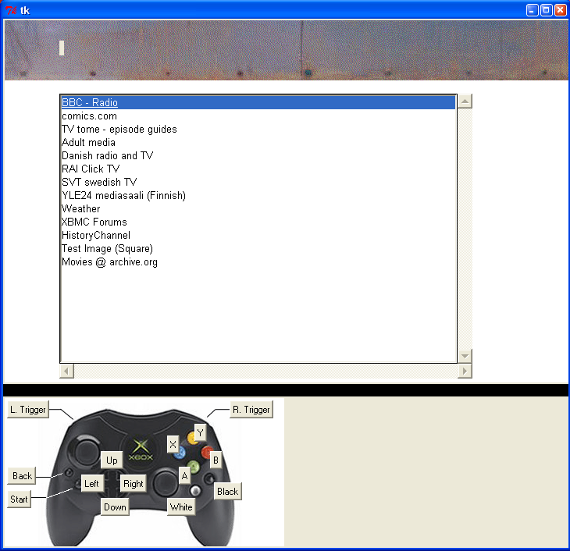
Task: Click the list's scroll up arrow
Action: tap(465, 101)
